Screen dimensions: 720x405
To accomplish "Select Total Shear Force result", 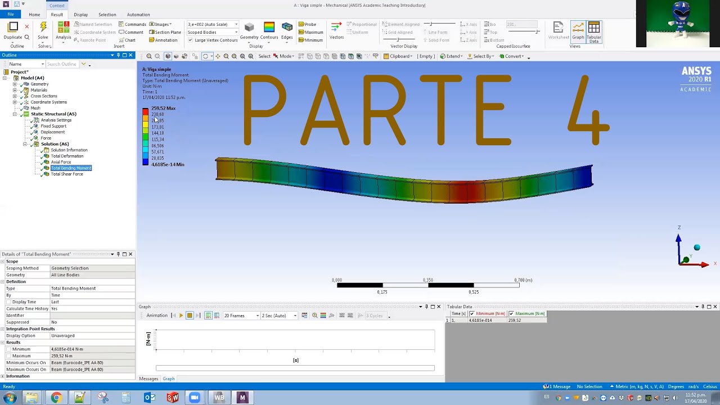I will 67,174.
